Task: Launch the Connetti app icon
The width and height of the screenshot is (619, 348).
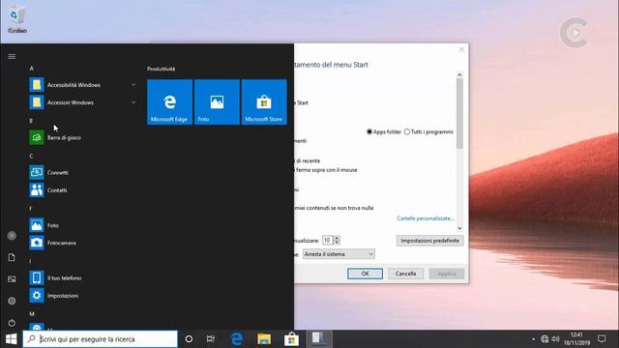Action: coord(37,172)
